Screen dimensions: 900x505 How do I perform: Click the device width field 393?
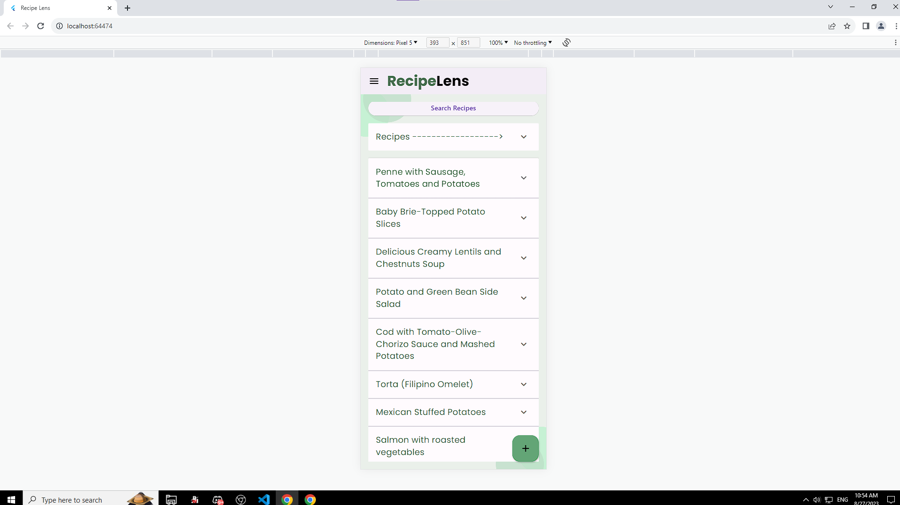pyautogui.click(x=437, y=42)
